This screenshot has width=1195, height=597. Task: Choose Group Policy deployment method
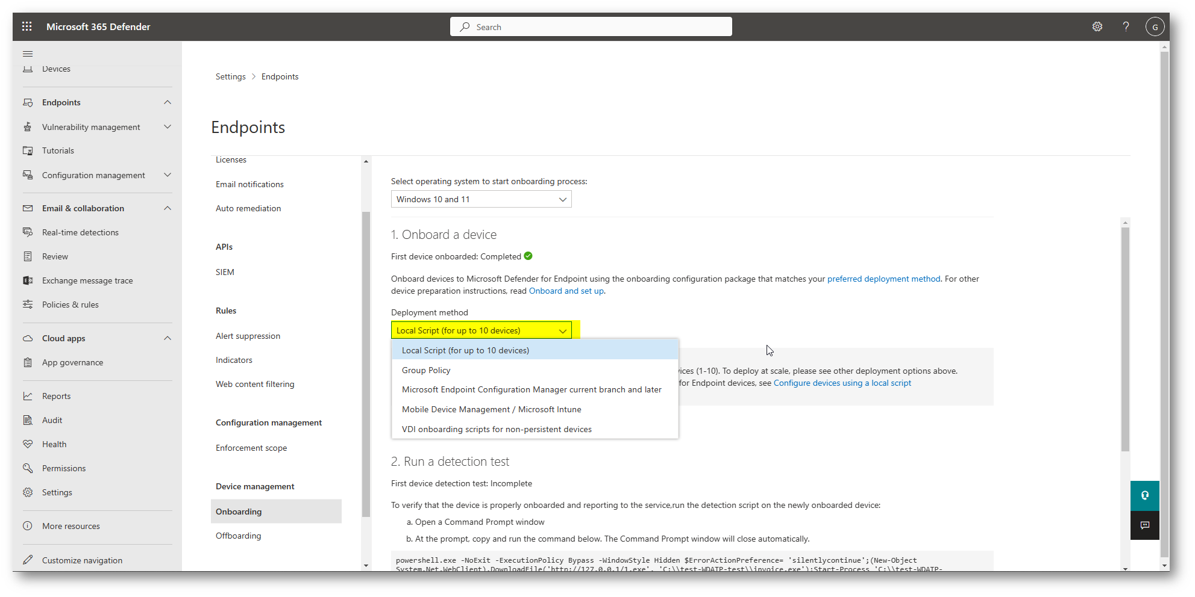click(535, 370)
